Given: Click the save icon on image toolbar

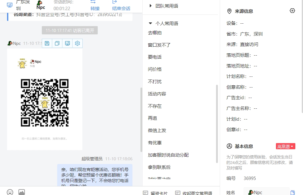Looking at the screenshot, I should pyautogui.click(x=47, y=43).
